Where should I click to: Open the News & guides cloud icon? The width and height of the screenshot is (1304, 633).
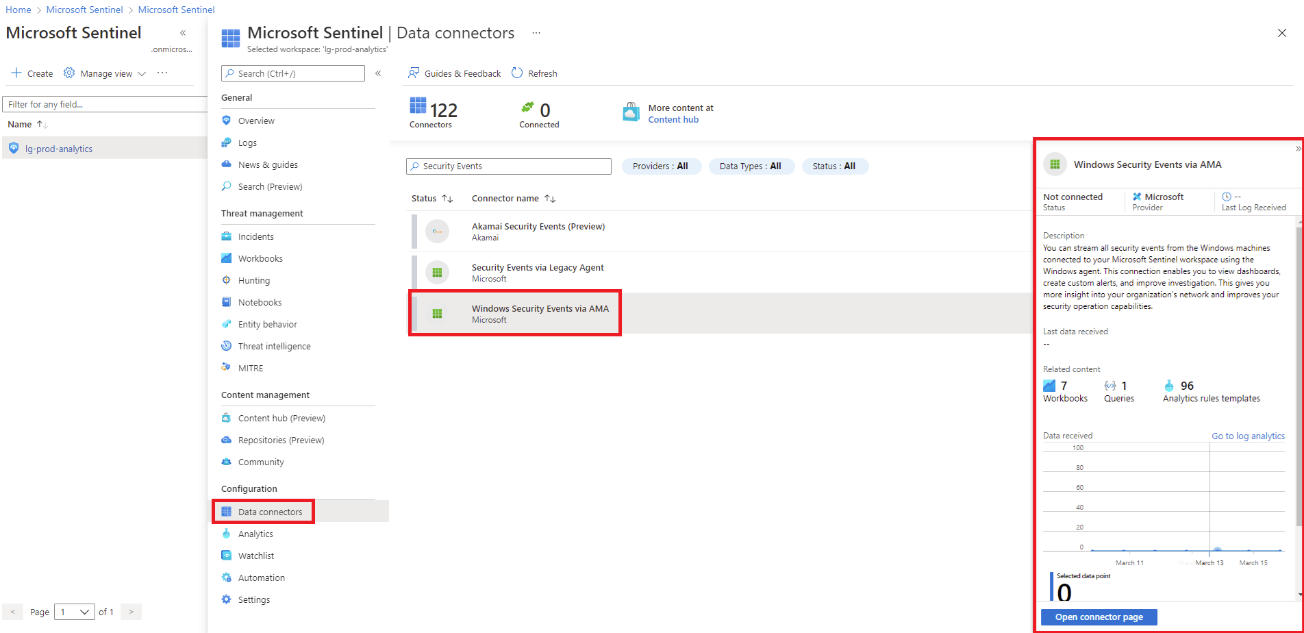coord(226,164)
